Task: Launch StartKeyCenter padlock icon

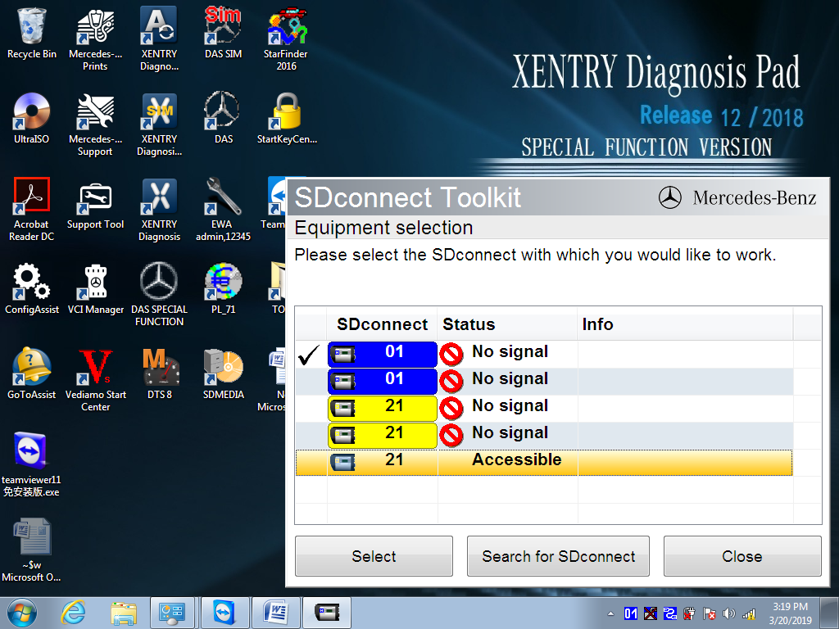Action: coord(287,118)
